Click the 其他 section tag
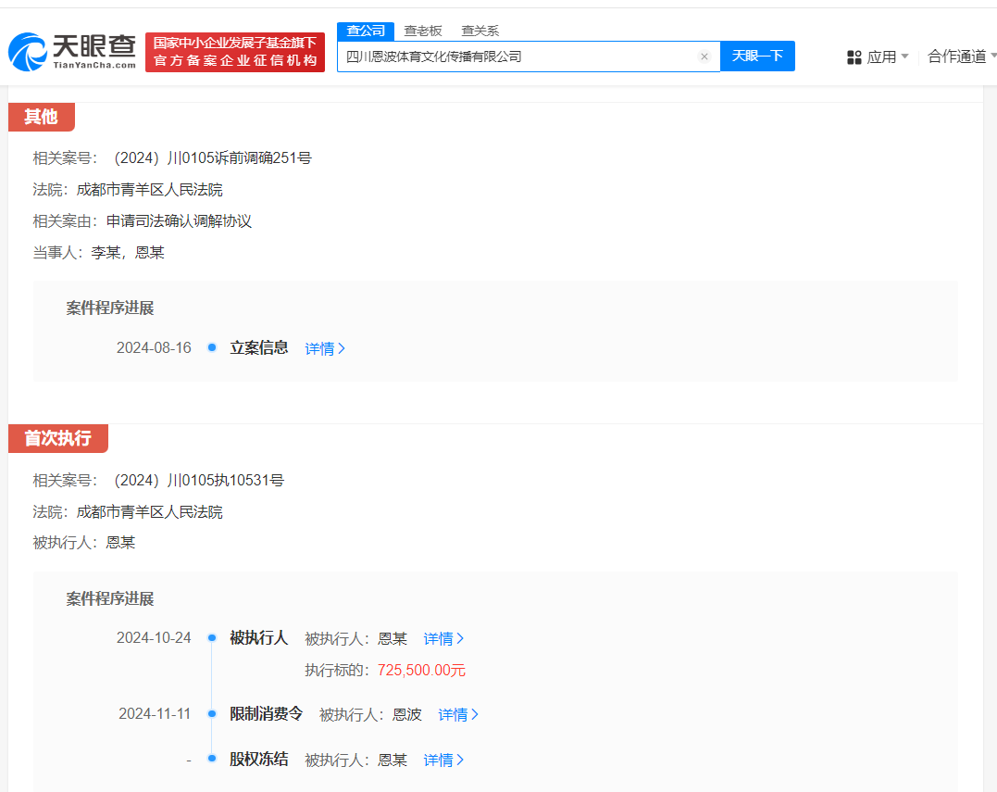The height and width of the screenshot is (792, 997). [x=41, y=117]
